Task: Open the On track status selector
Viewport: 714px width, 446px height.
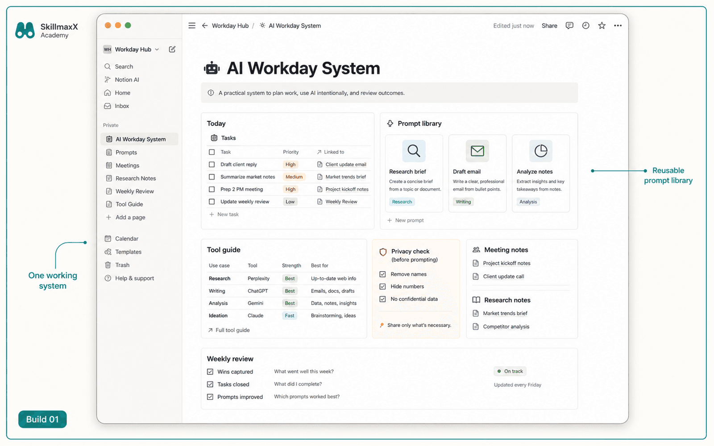Action: coord(510,371)
